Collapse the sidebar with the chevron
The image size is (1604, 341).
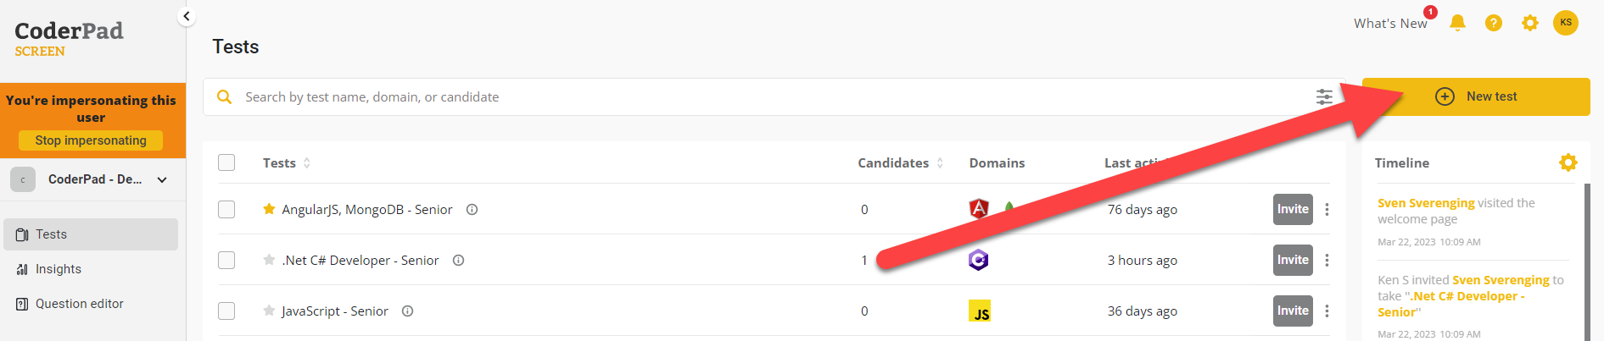(x=187, y=16)
